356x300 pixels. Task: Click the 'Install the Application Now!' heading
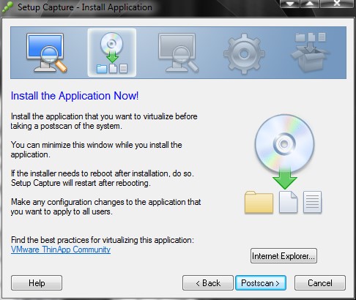coord(75,96)
